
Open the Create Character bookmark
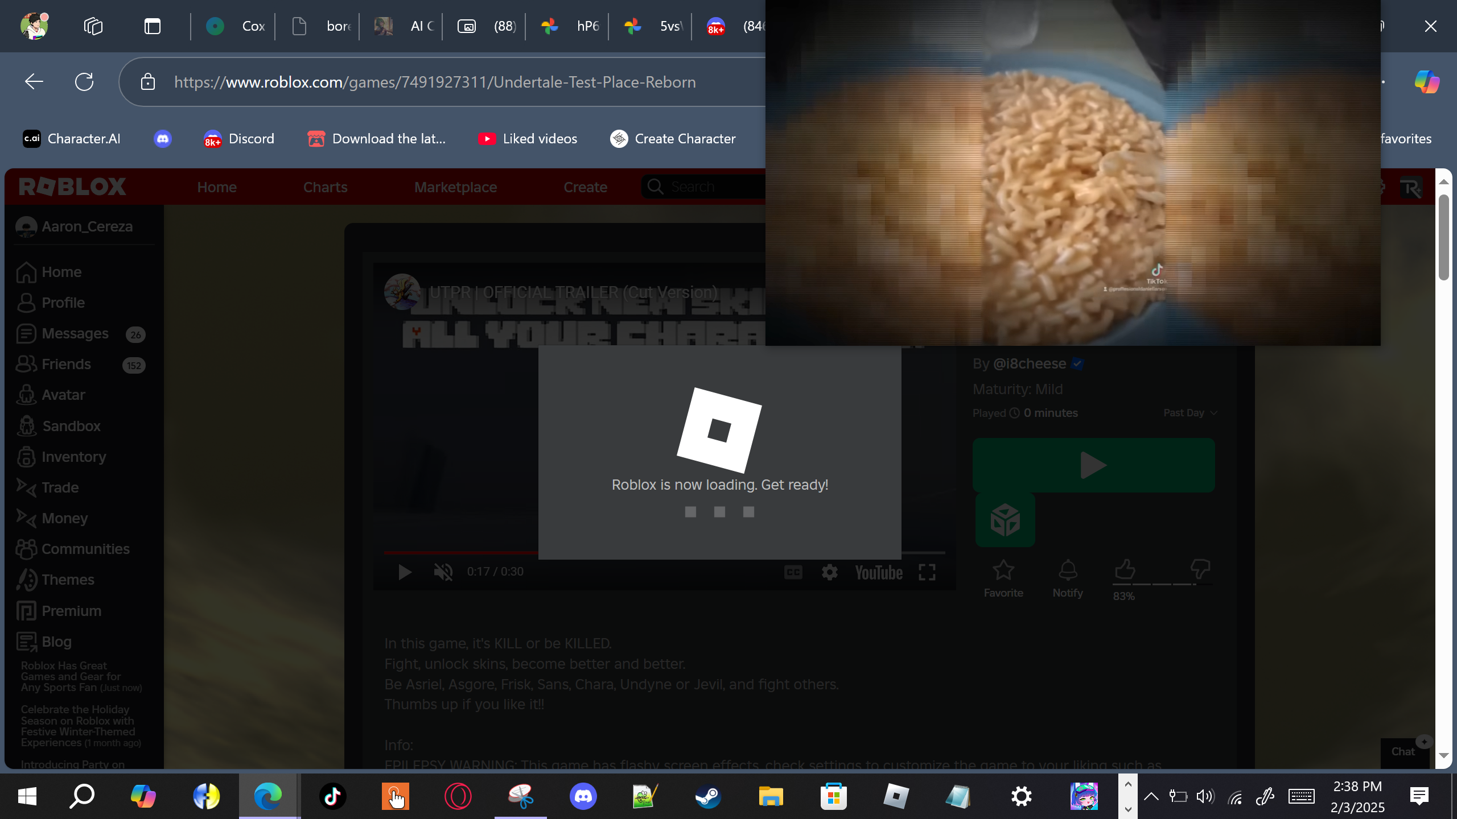(673, 139)
